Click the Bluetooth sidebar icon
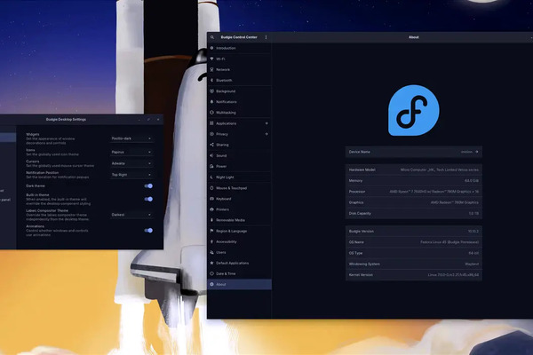 pos(211,80)
